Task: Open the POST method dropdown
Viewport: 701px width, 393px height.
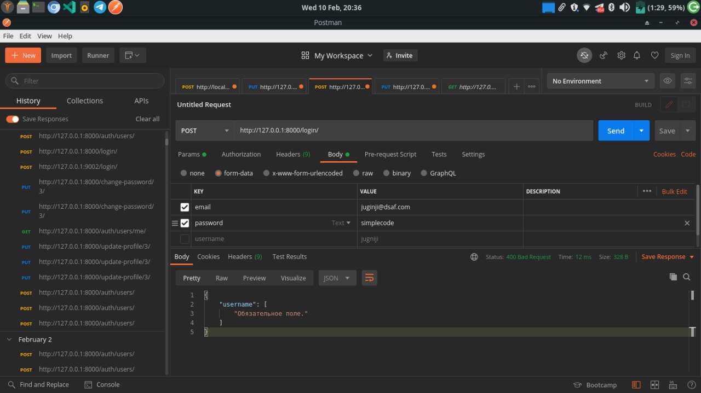Action: pos(205,131)
